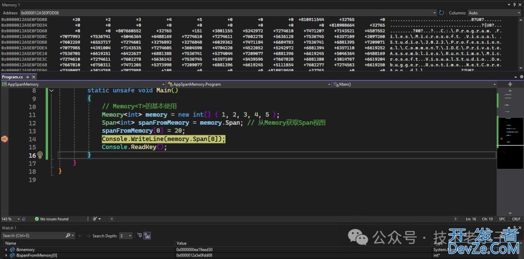Refresh the Memory 1 window automatically icon
The width and height of the screenshot is (524, 259).
tap(442, 13)
